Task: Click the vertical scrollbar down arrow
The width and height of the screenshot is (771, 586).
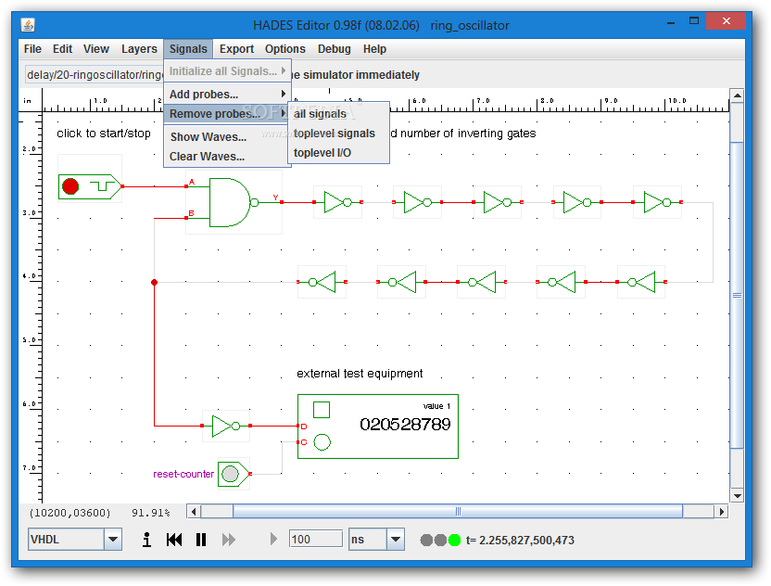Action: 737,496
